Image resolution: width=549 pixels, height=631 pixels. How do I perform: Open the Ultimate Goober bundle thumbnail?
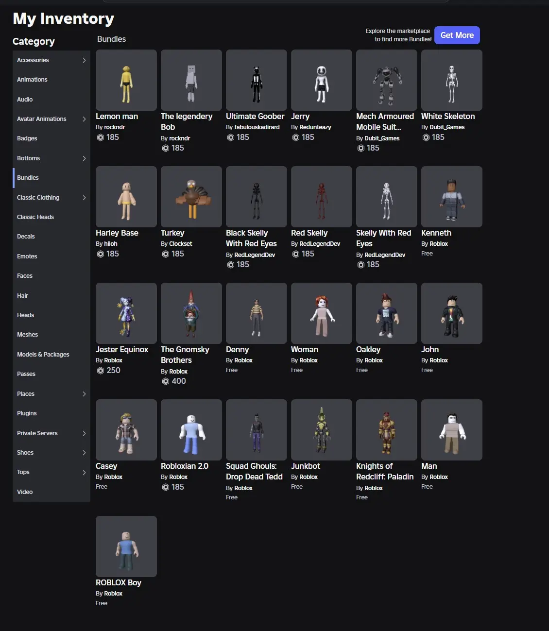click(x=257, y=80)
